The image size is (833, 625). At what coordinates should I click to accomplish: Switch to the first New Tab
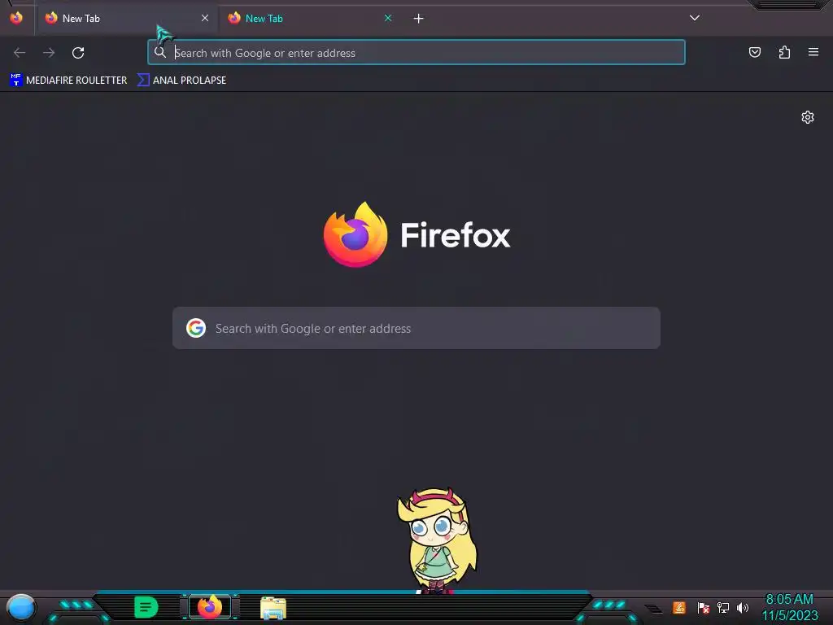pyautogui.click(x=127, y=19)
